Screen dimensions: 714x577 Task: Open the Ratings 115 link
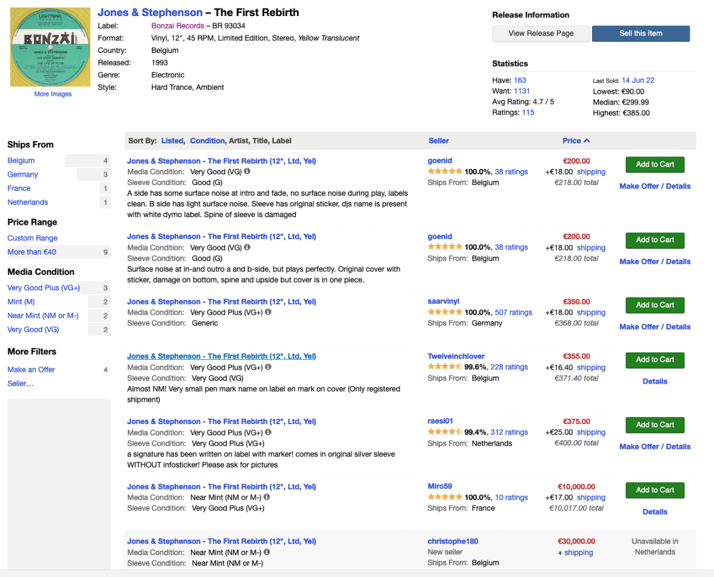pos(528,112)
